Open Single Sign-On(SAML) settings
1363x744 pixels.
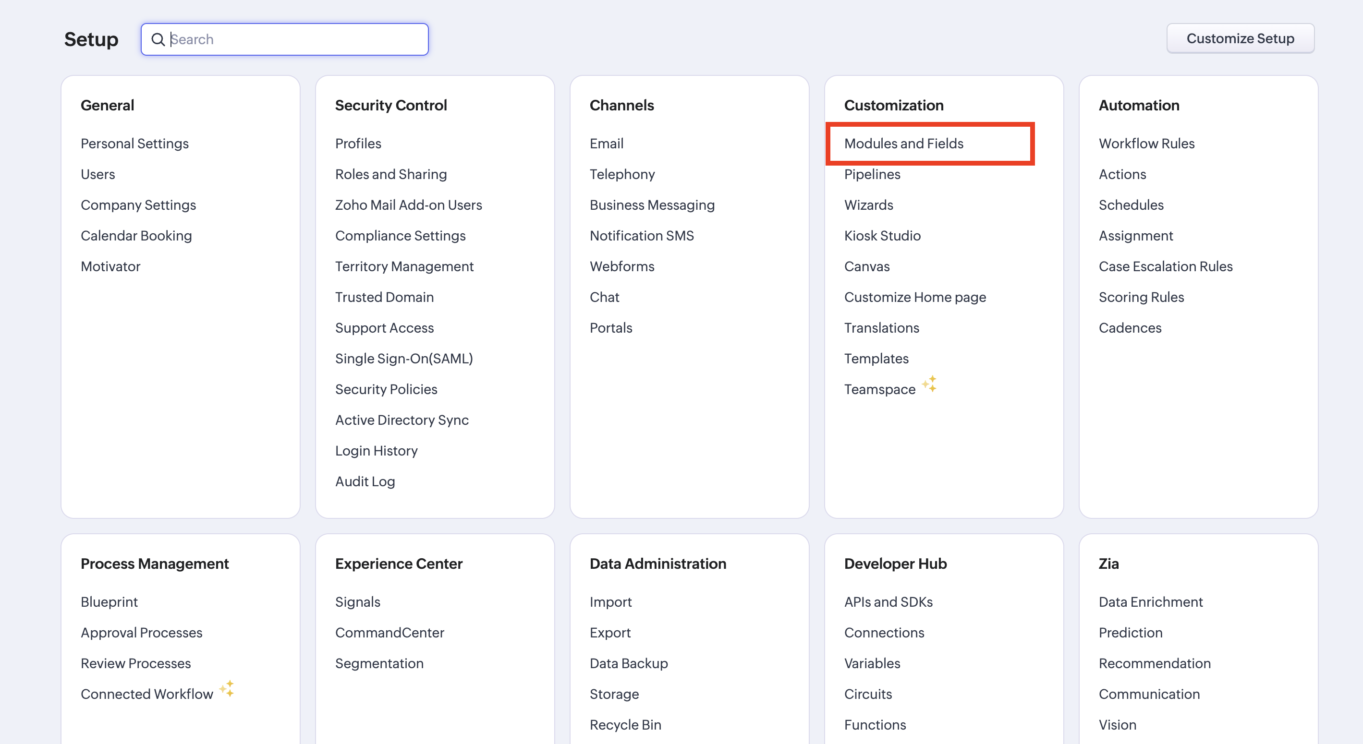404,359
